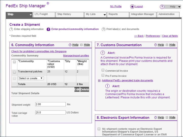Click the help icon in Commodity Information header

click(70, 45)
